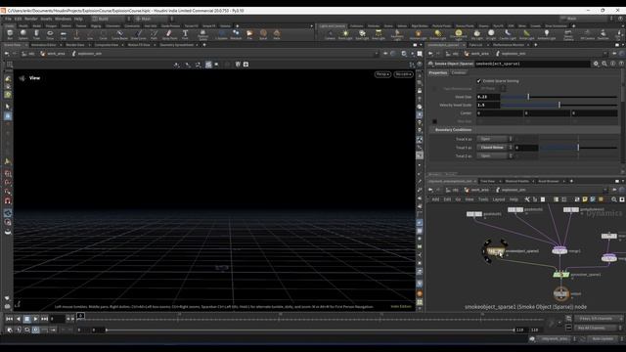This screenshot has width=626, height=352.
Task: Open the Main radial menu dropdown
Action: pyautogui.click(x=154, y=19)
